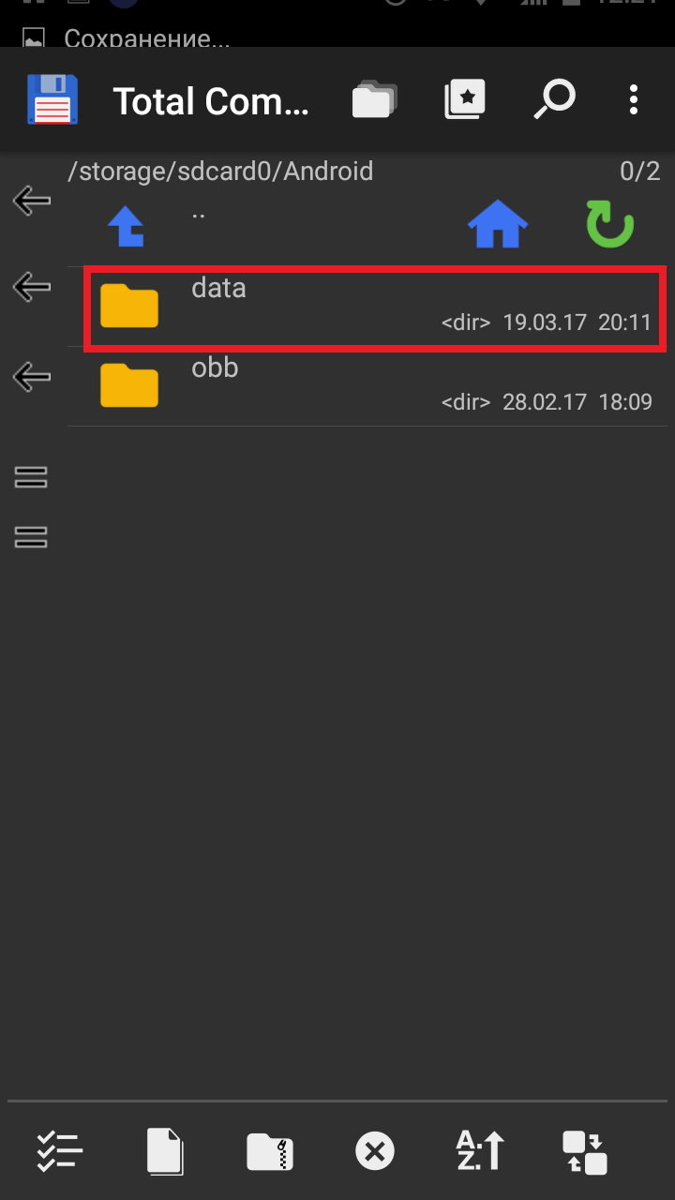Tap the zip pack folder icon
Image resolution: width=675 pixels, height=1200 pixels.
270,1151
